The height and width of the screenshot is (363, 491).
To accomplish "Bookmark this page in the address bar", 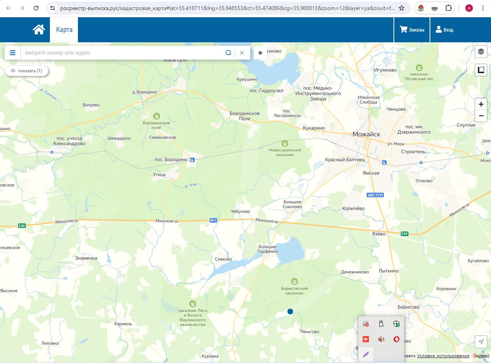I will point(402,8).
